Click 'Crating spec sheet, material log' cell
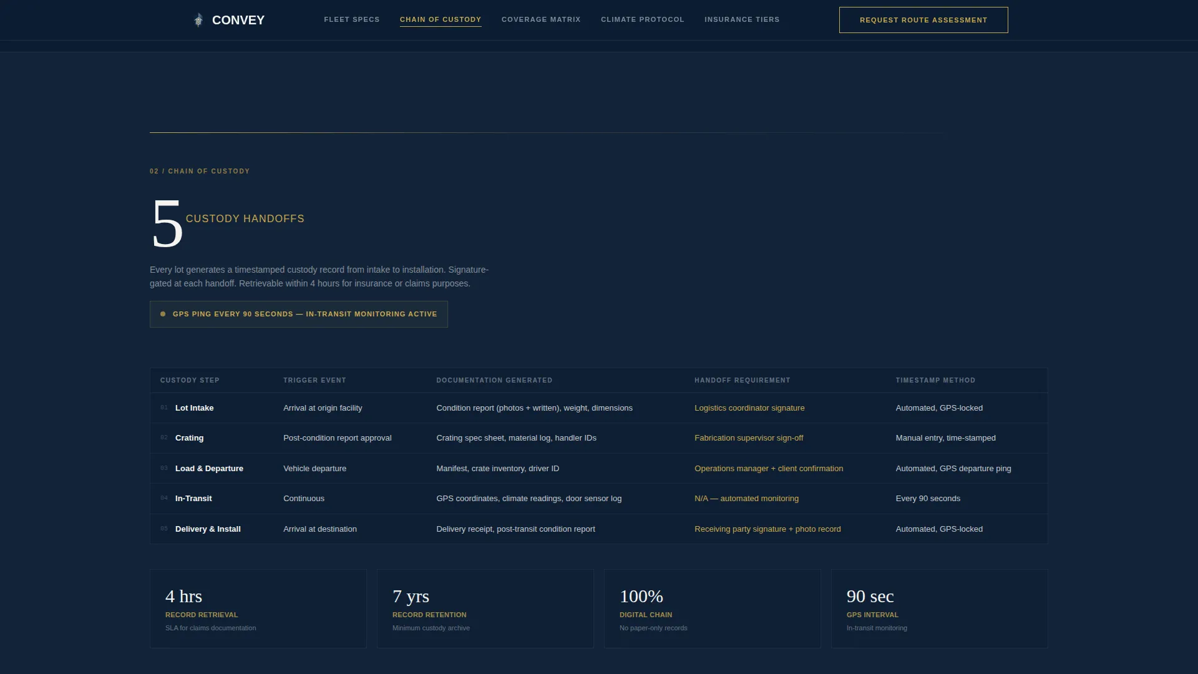 click(x=516, y=438)
